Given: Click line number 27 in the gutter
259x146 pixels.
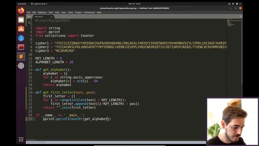Looking at the screenshot, I should pos(30,119).
